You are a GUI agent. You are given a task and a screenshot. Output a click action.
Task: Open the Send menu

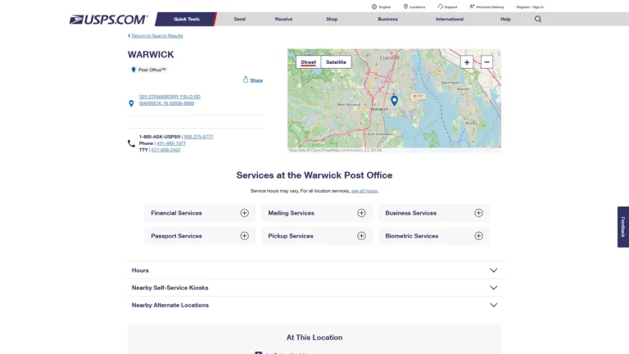tap(239, 19)
